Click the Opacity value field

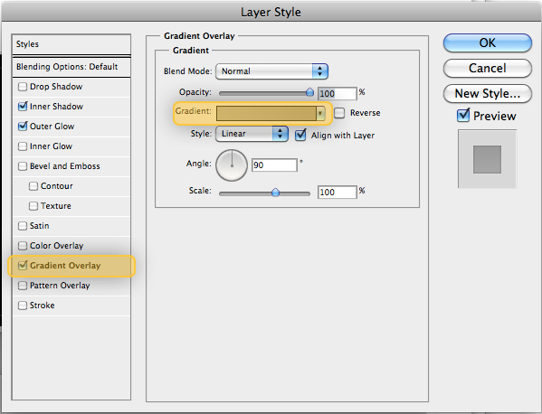[337, 94]
